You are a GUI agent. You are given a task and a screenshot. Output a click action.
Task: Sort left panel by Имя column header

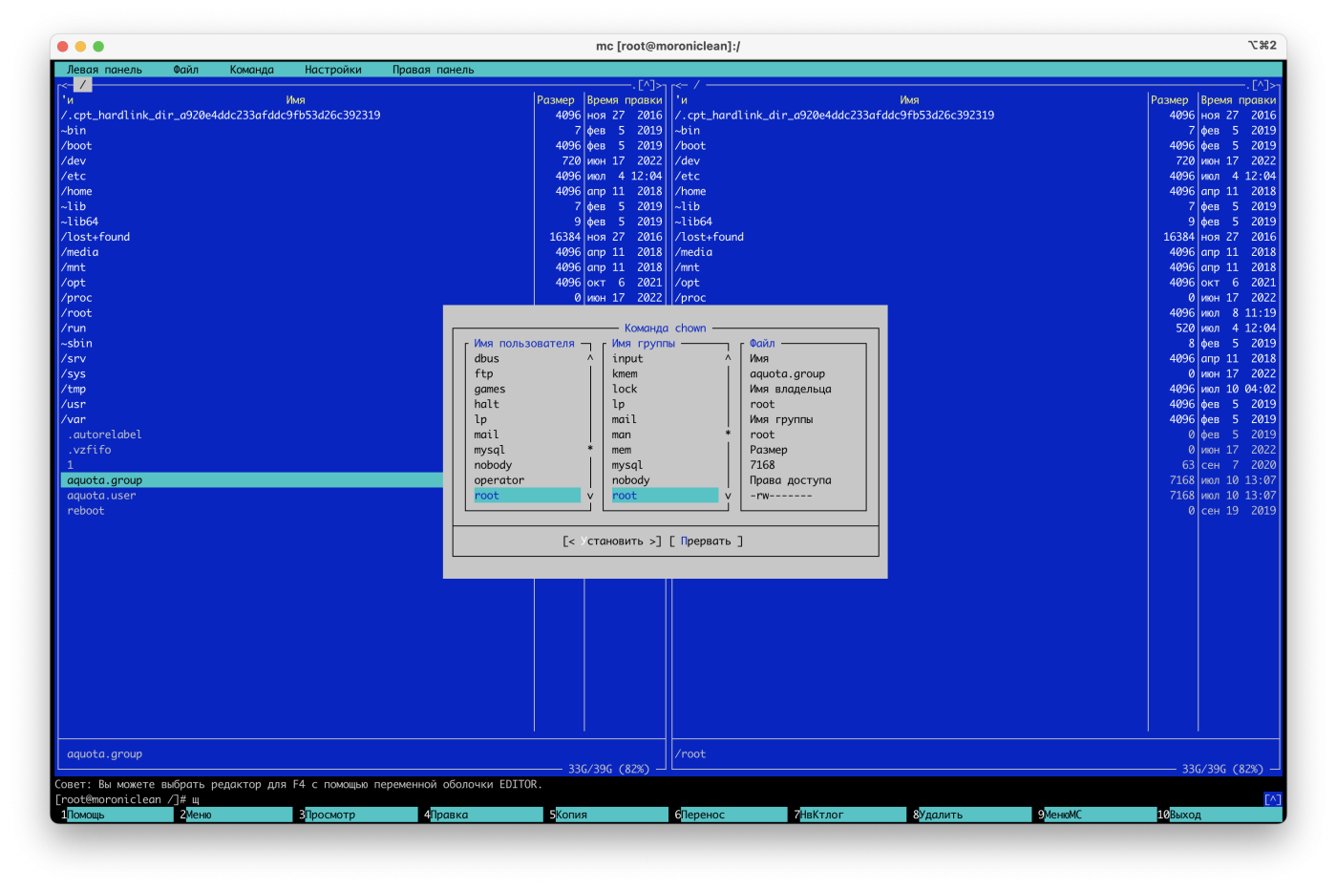[x=295, y=100]
